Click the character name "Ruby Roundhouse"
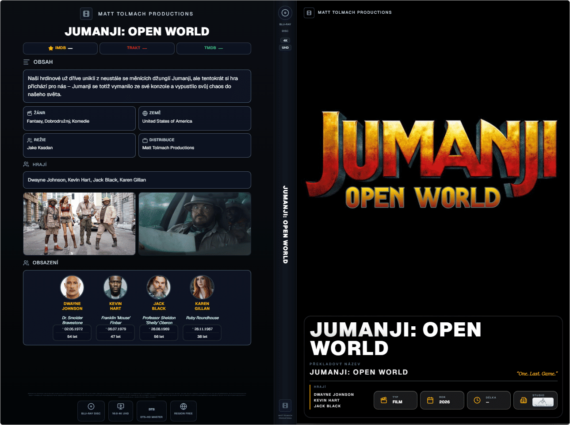The height and width of the screenshot is (425, 570). (x=203, y=318)
